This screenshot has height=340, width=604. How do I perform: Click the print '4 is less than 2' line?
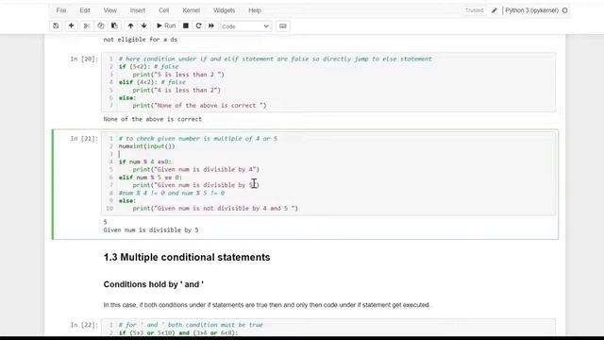click(176, 90)
